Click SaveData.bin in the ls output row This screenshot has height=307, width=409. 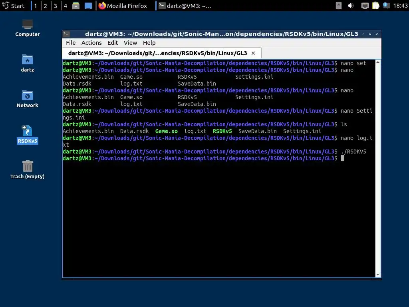(x=258, y=131)
